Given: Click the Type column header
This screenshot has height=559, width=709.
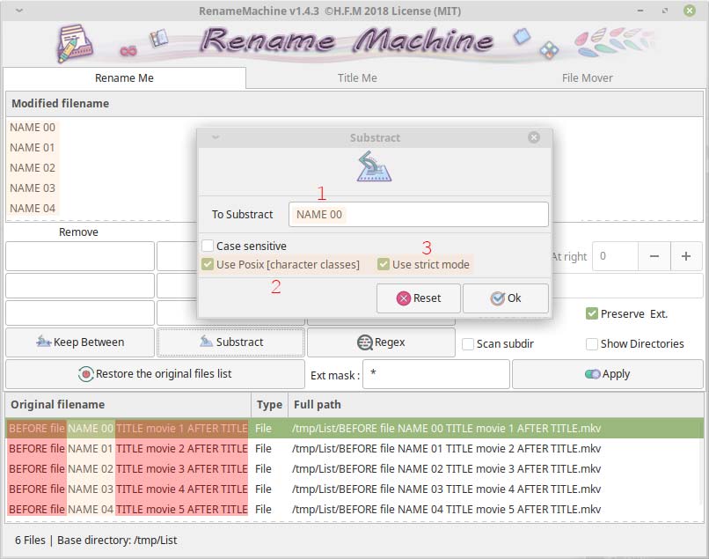Looking at the screenshot, I should (269, 404).
